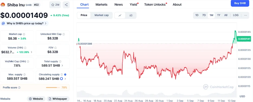Switch to candlestick chart icon
Screen dimensions: 253x102
(131, 15)
